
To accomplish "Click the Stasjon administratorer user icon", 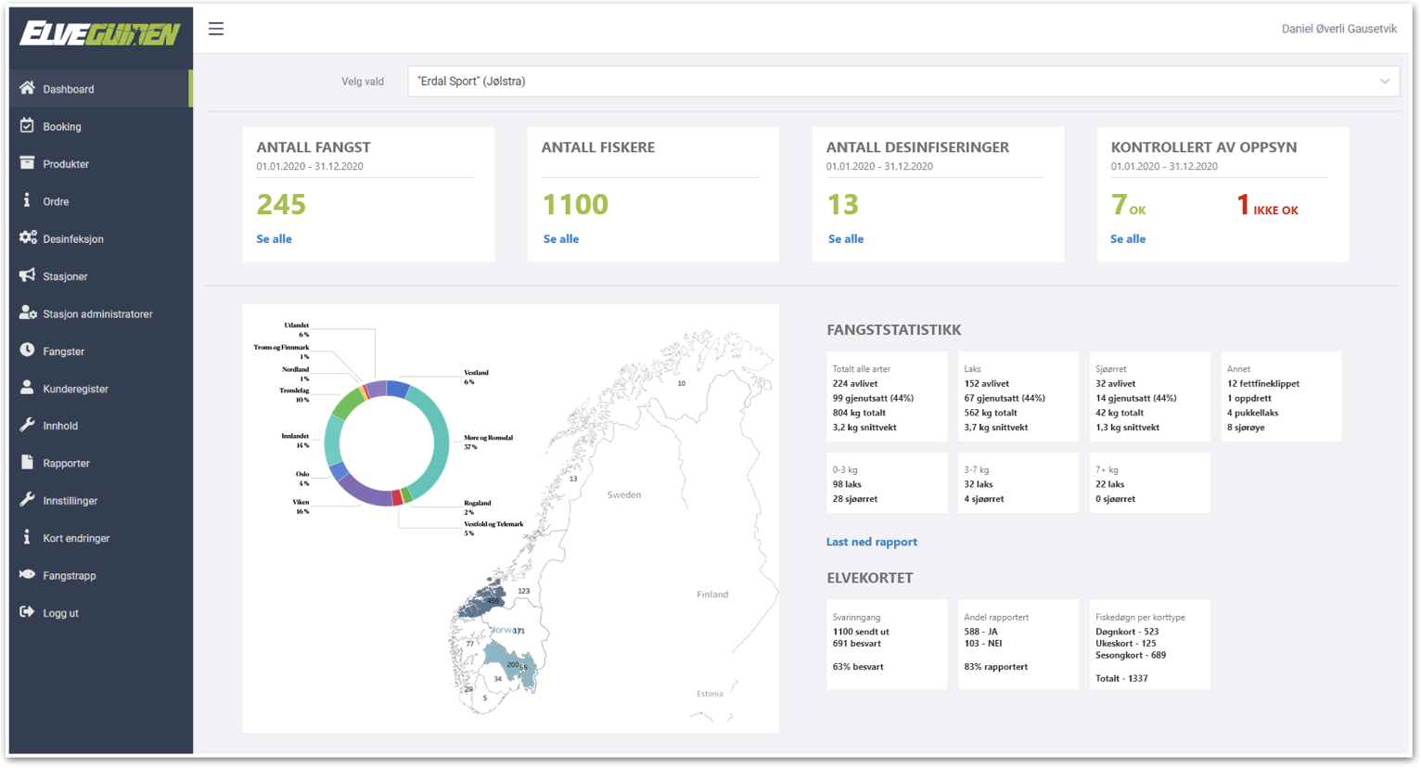I will [28, 313].
